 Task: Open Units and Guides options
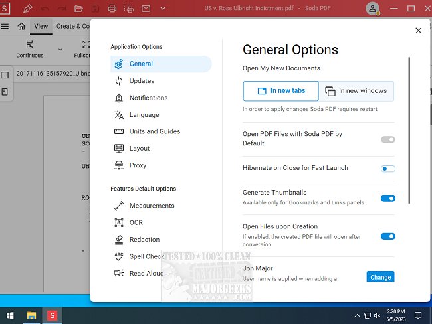point(162,131)
